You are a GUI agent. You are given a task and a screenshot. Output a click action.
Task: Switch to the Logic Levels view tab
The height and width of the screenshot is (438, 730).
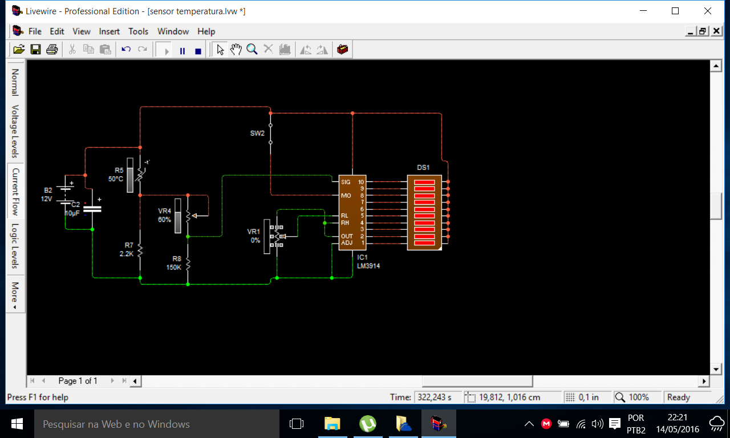coord(15,246)
